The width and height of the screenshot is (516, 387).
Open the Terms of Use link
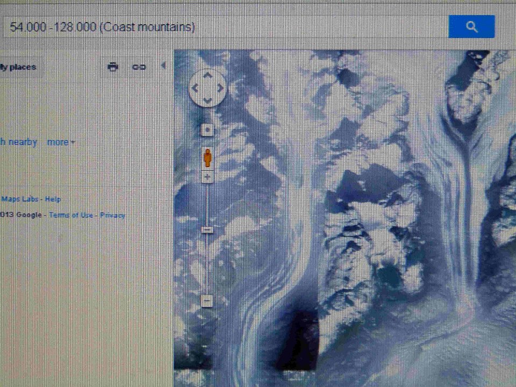pyautogui.click(x=71, y=215)
